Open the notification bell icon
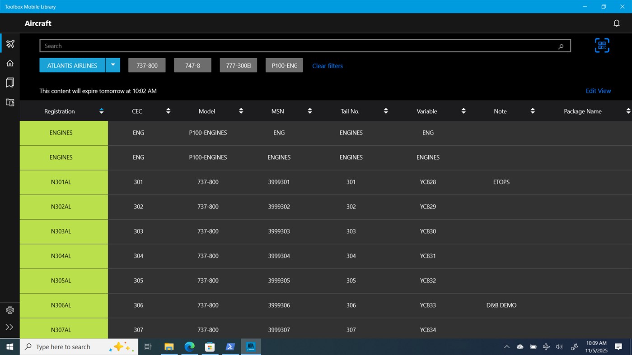Viewport: 632px width, 355px height. 616,23
